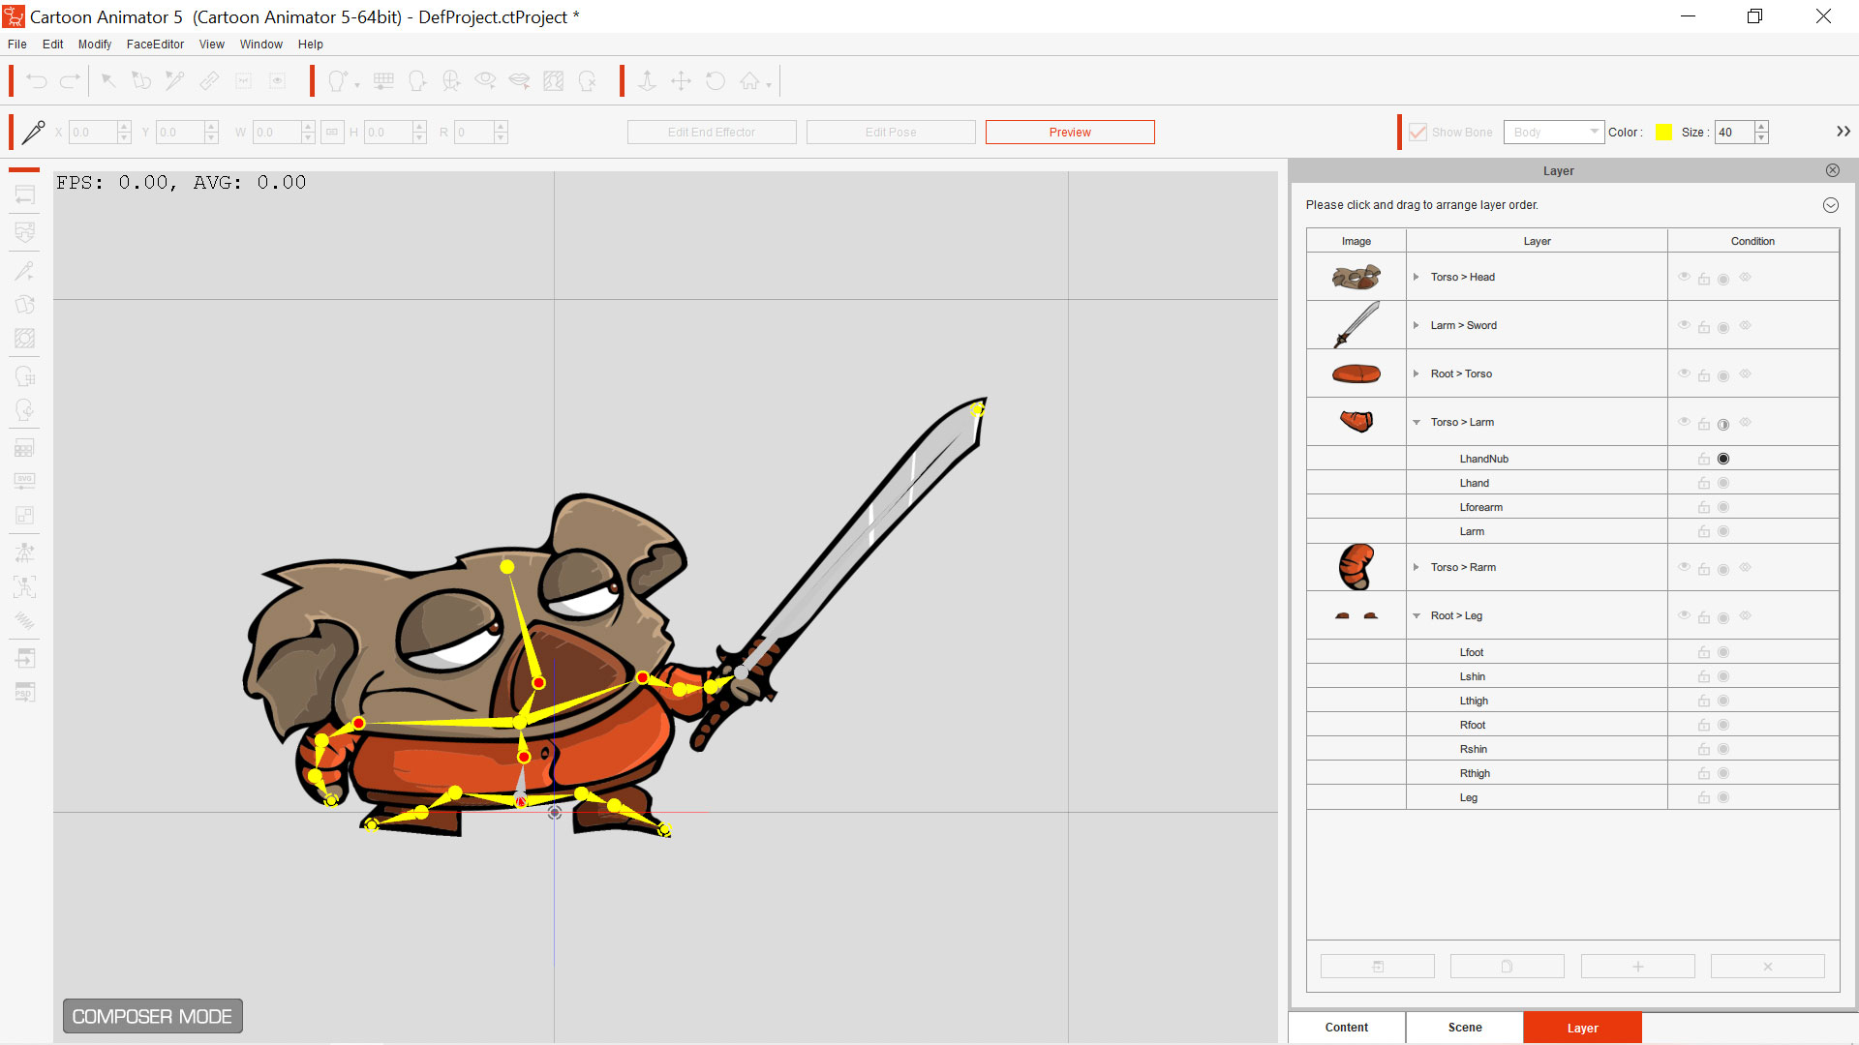1859x1045 pixels.
Task: Switch to the Content tab
Action: 1347,1028
